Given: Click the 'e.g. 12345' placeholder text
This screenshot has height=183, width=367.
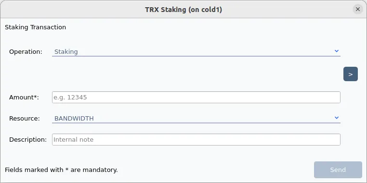Looking at the screenshot, I should 70,98.
